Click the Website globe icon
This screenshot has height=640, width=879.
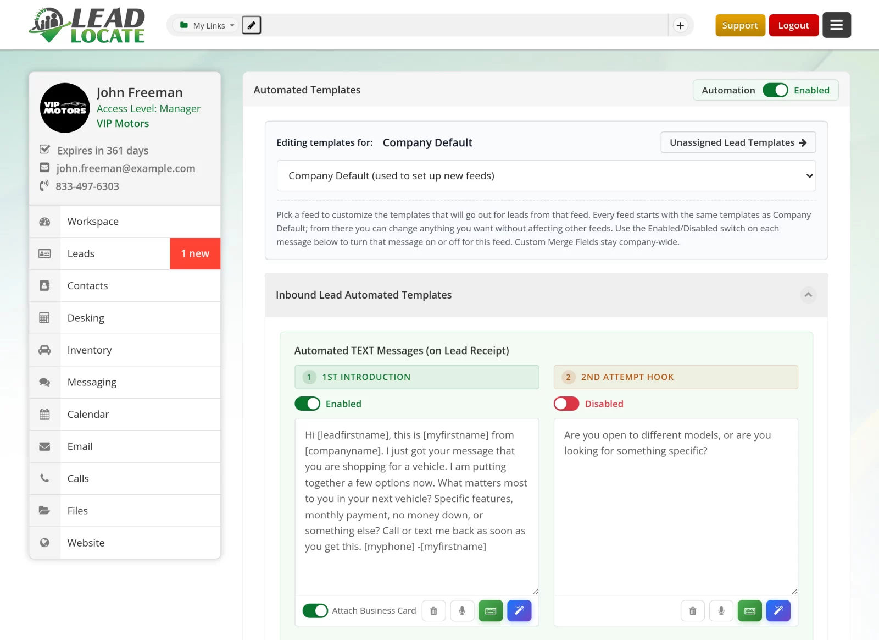(44, 543)
